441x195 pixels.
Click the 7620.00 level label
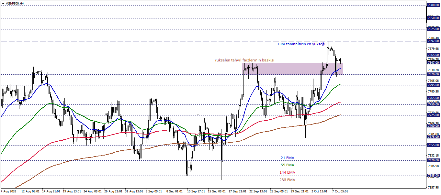coord(433,160)
